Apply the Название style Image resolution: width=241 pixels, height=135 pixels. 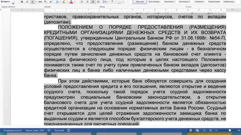point(199,1)
